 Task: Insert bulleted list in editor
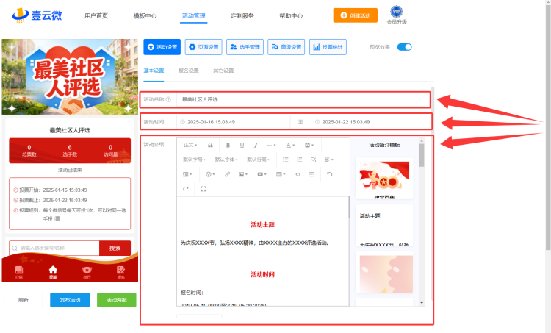[285, 160]
